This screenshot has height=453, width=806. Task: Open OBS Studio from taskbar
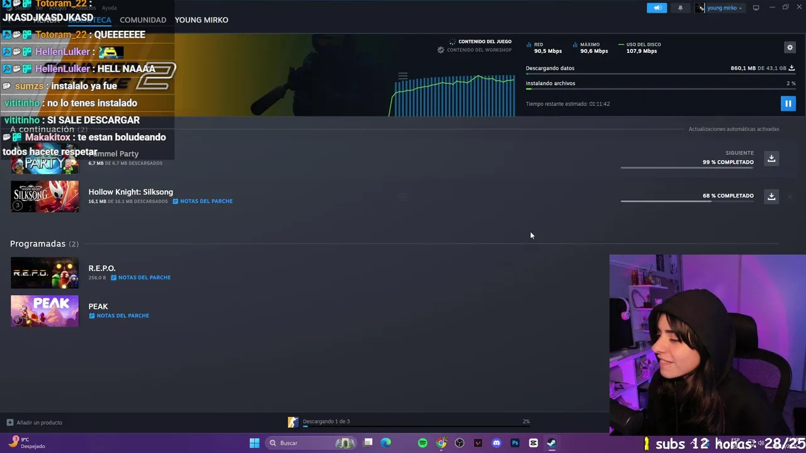tap(460, 443)
